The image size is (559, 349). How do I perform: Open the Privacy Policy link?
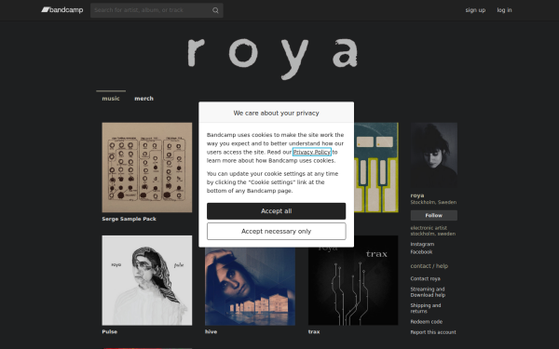pyautogui.click(x=312, y=152)
